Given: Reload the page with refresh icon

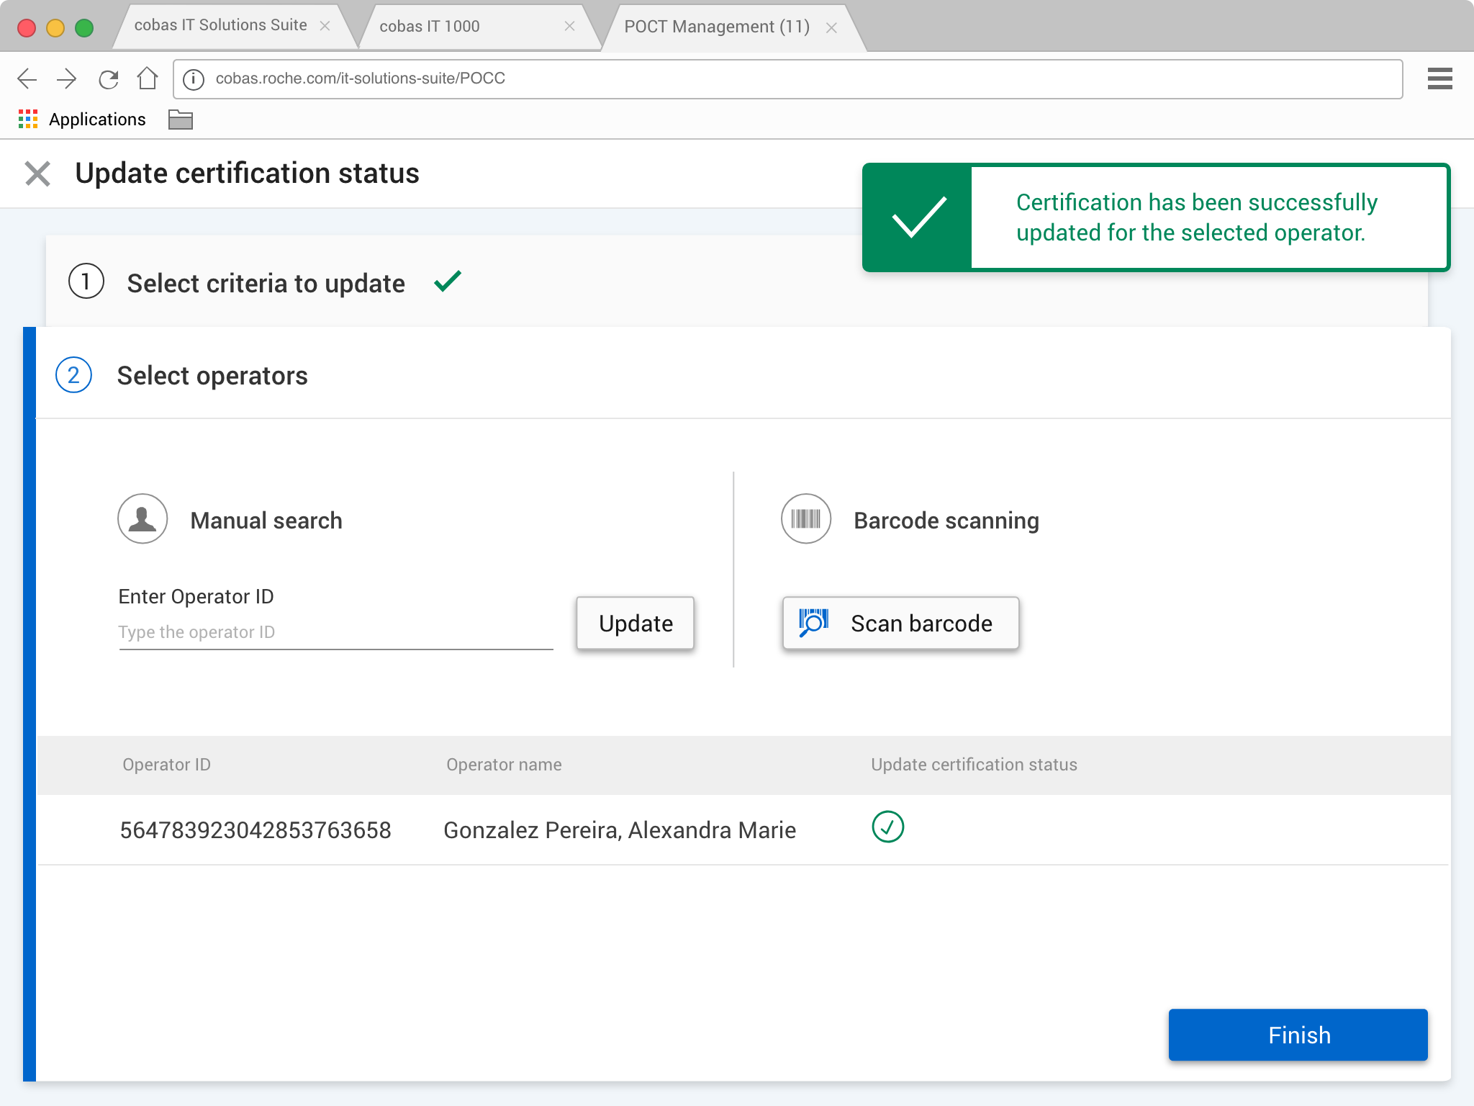Looking at the screenshot, I should [108, 78].
